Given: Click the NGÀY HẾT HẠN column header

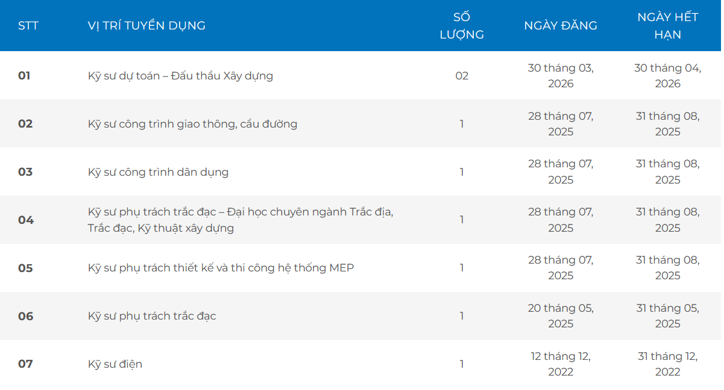Looking at the screenshot, I should [x=667, y=26].
